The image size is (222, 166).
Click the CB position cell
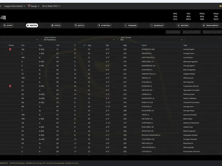point(23,123)
